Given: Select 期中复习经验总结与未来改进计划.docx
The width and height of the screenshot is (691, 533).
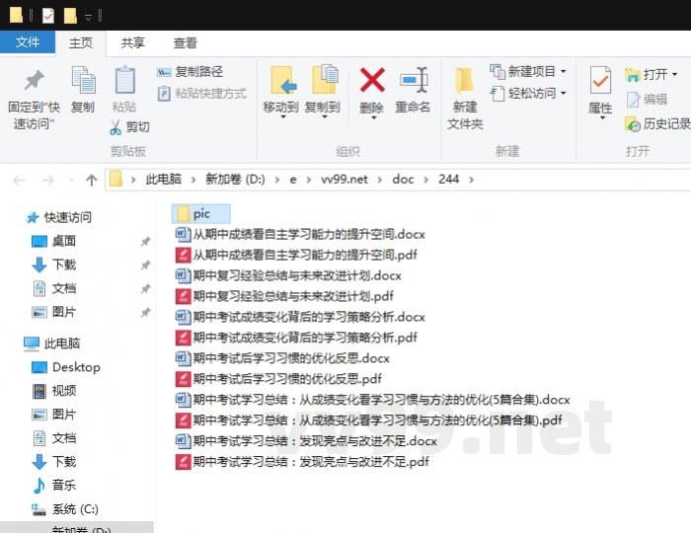Looking at the screenshot, I should pos(288,275).
